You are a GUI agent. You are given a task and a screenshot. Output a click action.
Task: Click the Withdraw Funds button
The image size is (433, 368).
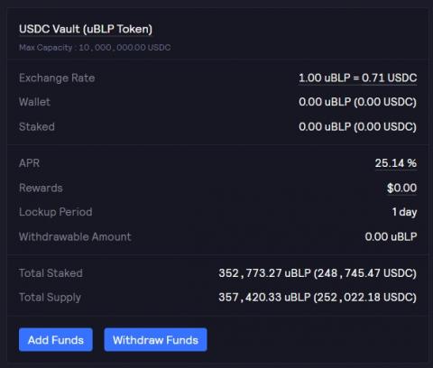155,340
